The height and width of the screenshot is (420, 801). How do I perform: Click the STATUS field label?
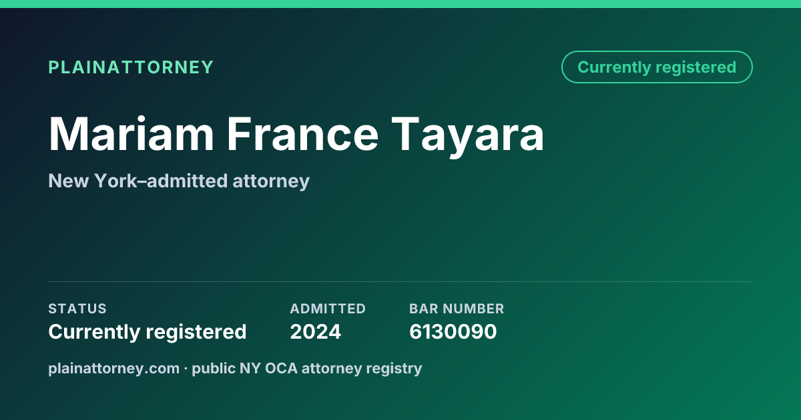pos(77,309)
